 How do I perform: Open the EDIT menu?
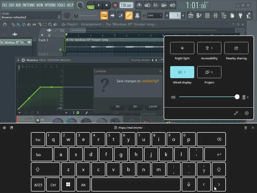[12, 5]
